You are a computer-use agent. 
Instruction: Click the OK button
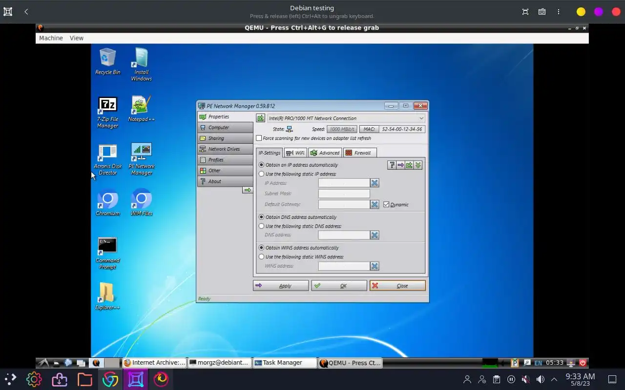tap(339, 286)
